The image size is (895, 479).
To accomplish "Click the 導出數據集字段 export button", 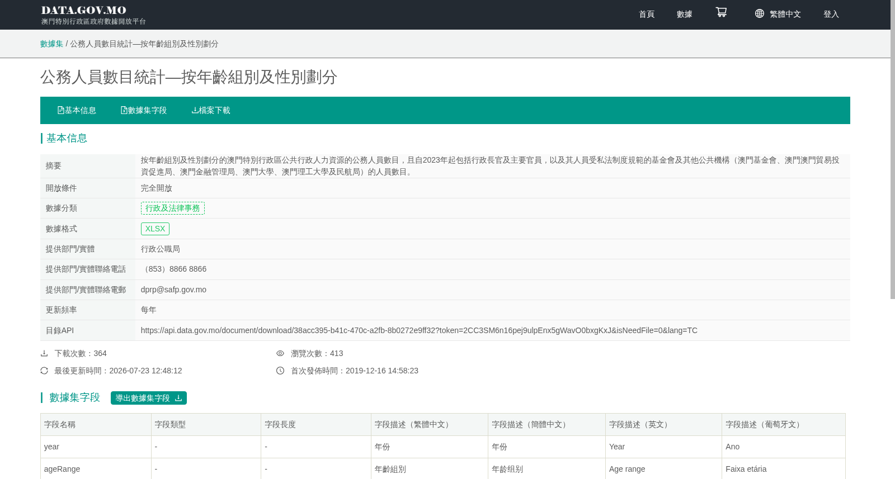I will tap(149, 398).
